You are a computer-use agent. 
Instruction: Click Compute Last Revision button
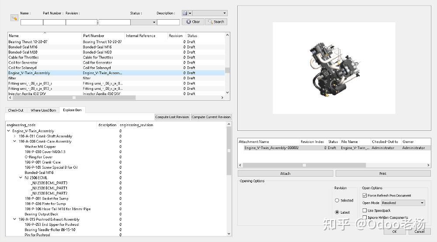click(172, 117)
